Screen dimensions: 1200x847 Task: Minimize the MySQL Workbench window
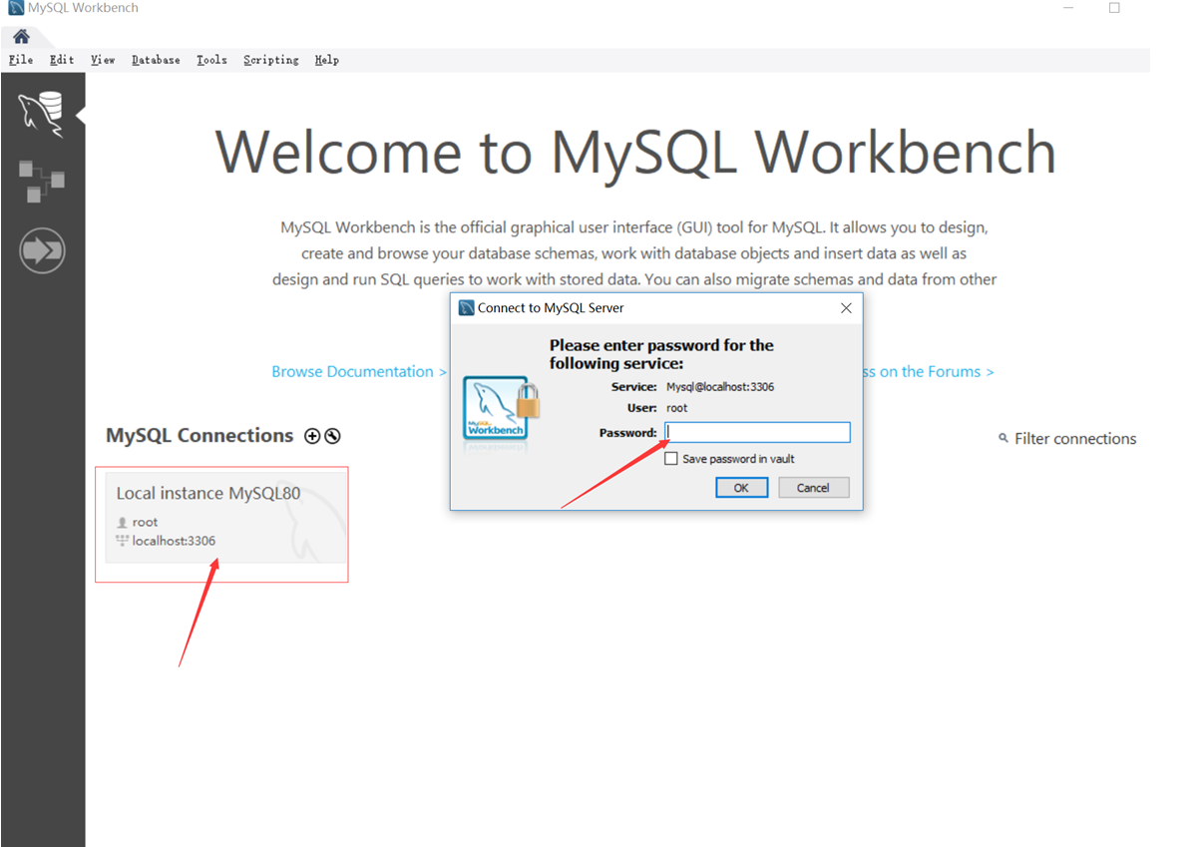point(1068,8)
